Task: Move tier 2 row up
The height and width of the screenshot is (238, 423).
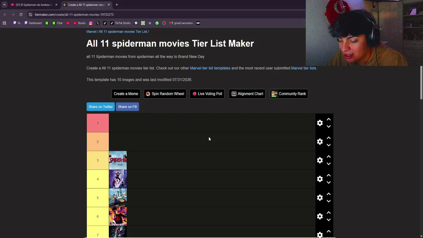Action: [x=328, y=138]
